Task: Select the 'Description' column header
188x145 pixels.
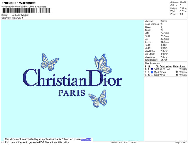Action: coord(165,66)
